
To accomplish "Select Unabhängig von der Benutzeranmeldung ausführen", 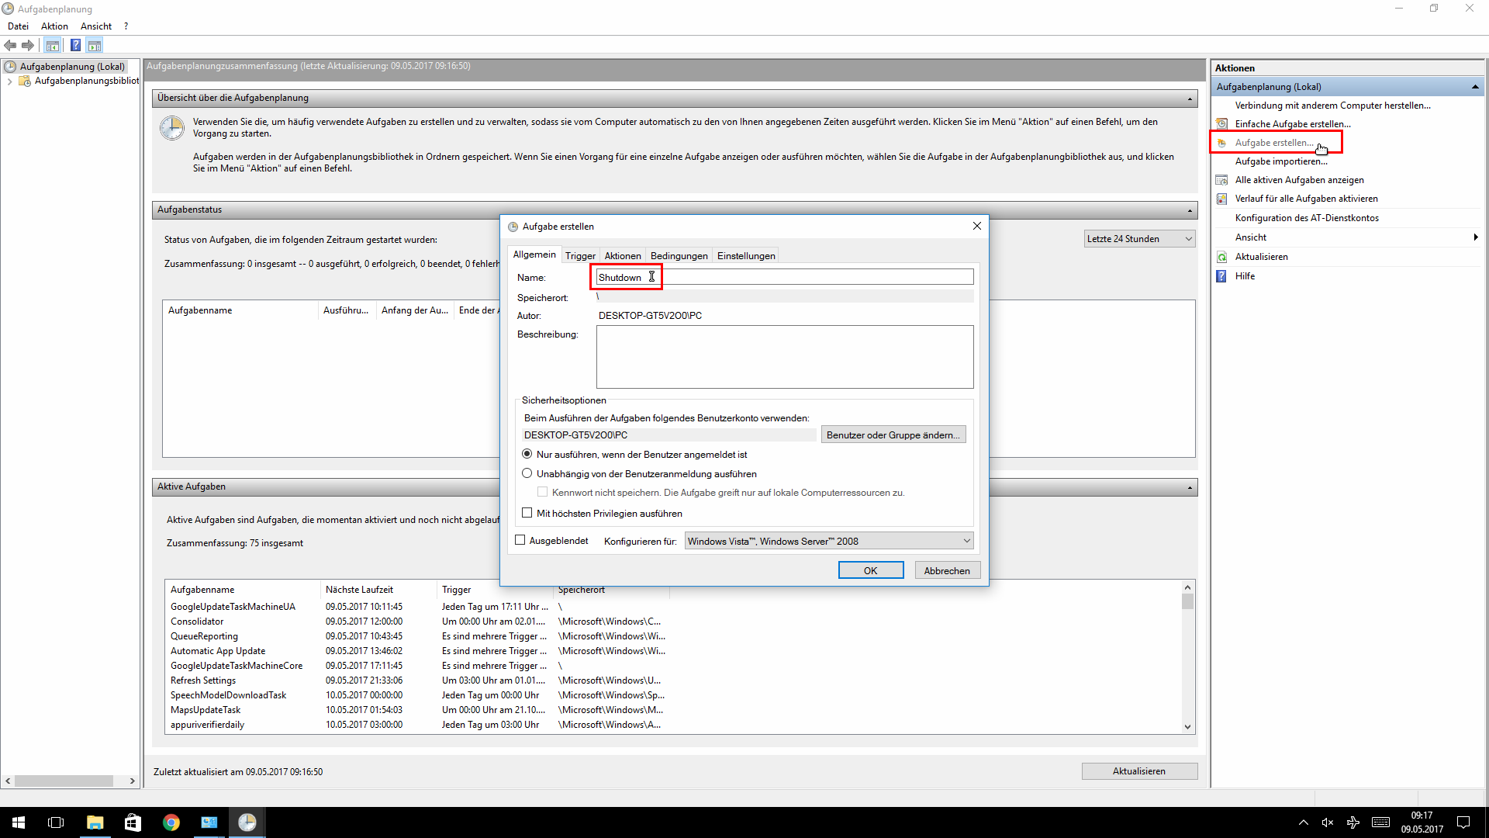I will (x=527, y=473).
